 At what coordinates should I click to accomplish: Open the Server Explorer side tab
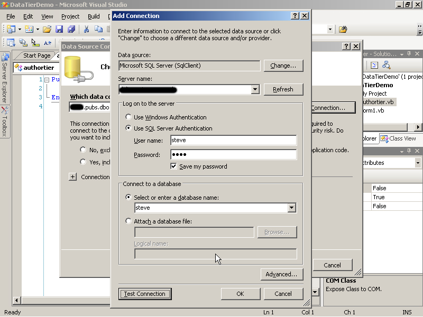click(x=5, y=78)
